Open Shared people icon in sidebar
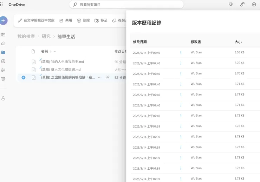Screen dimensions: 260x182 [x=3, y=70]
